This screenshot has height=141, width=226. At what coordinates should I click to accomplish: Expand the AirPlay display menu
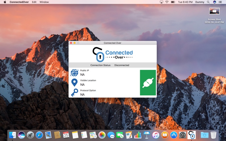pyautogui.click(x=161, y=2)
